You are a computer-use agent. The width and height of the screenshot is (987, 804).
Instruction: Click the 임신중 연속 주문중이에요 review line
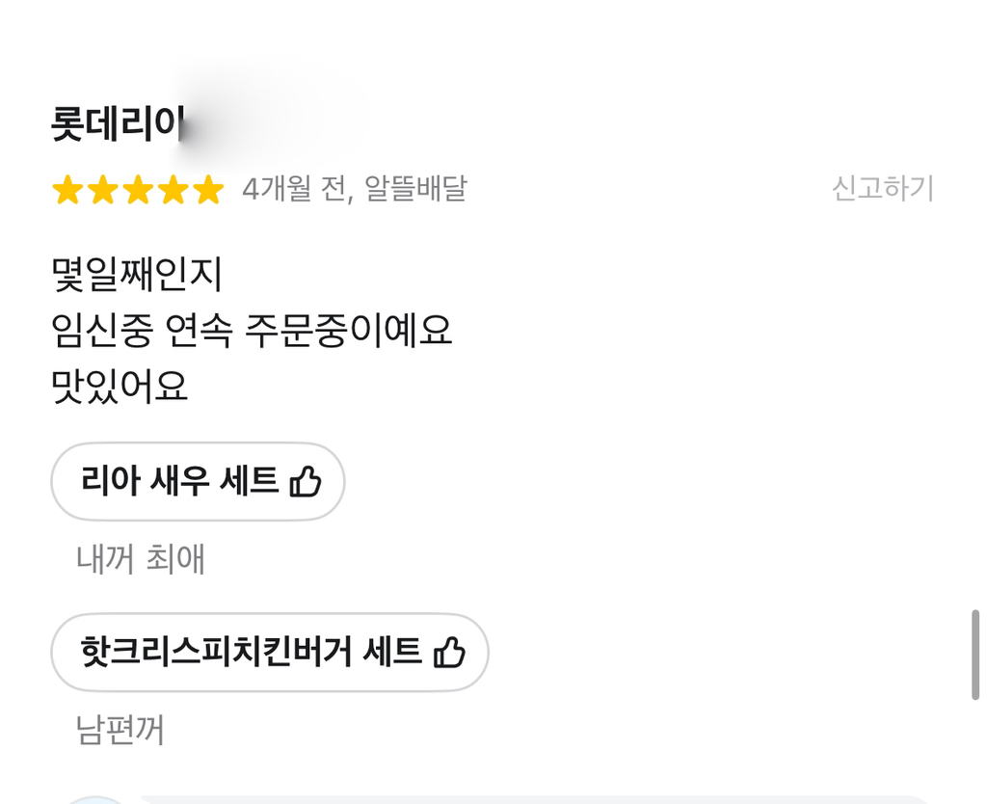click(x=251, y=332)
